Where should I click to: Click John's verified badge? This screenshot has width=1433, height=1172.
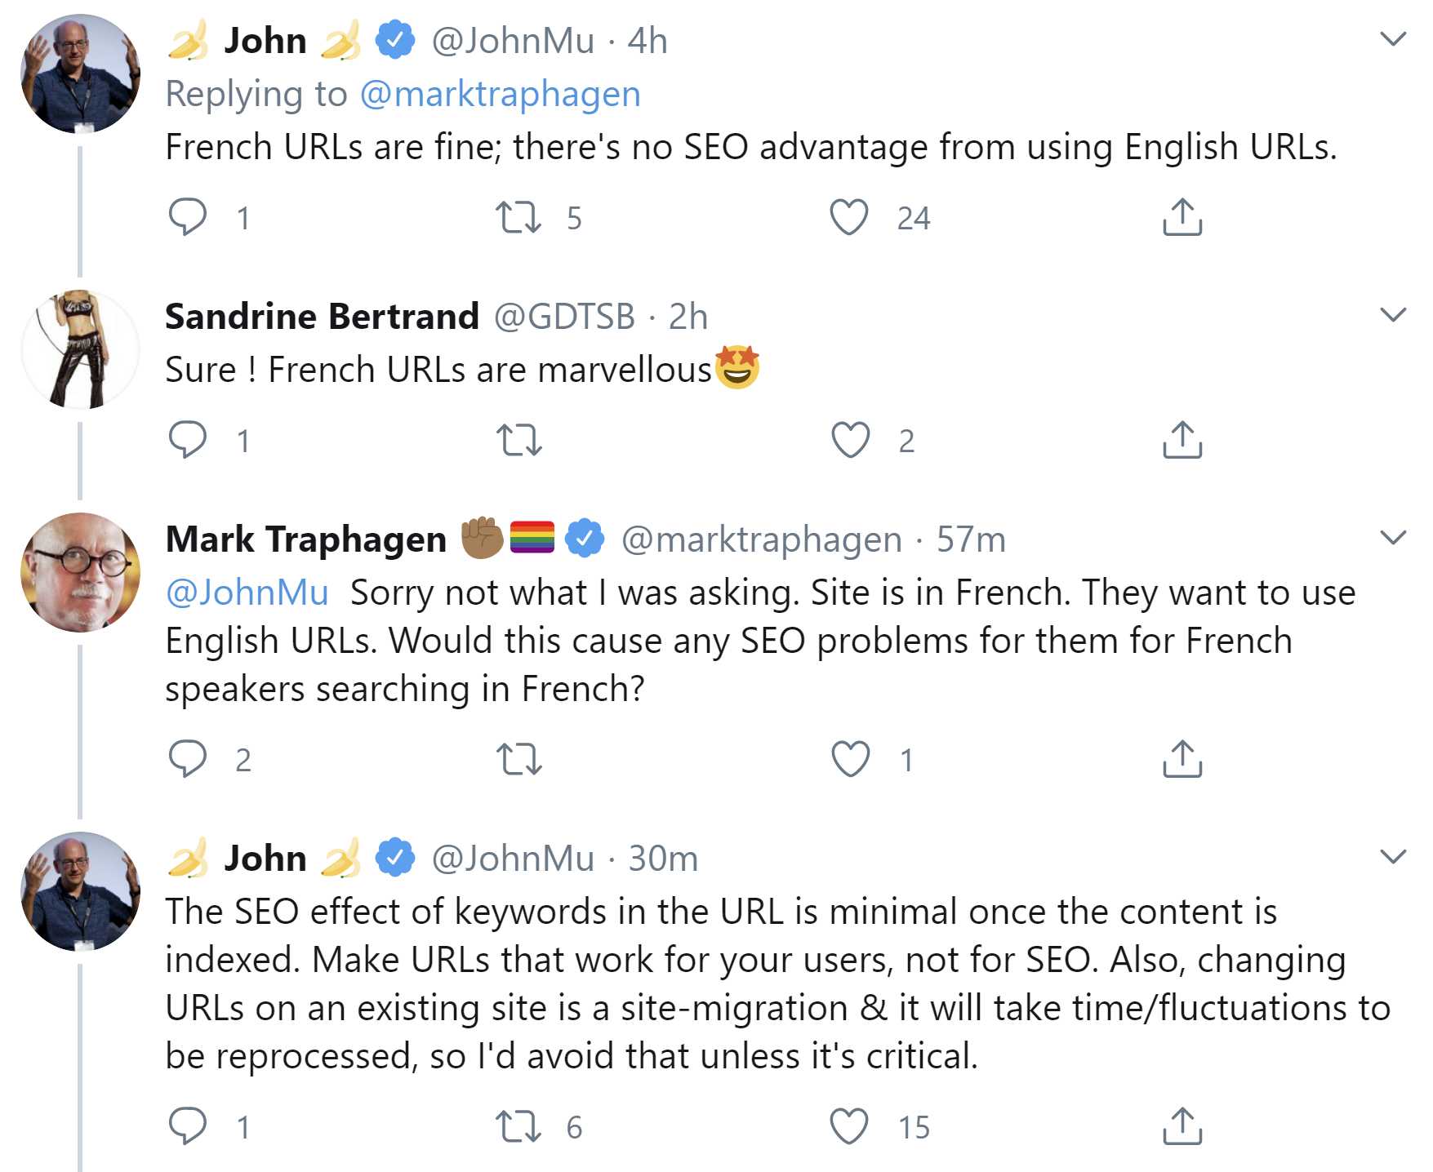point(395,38)
